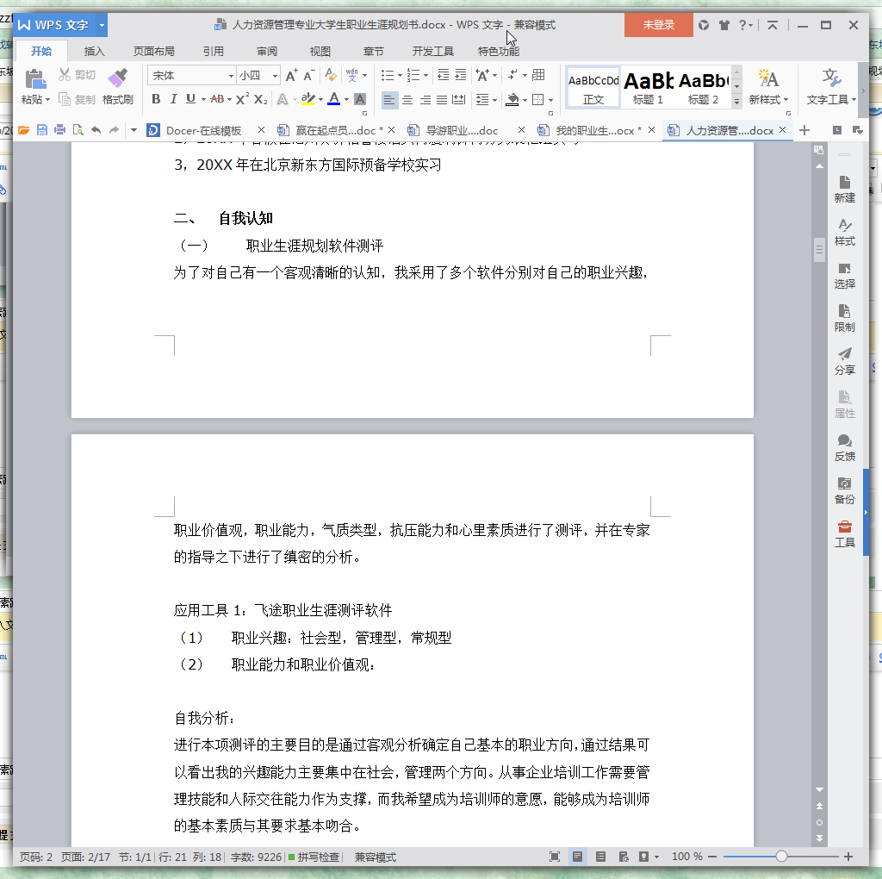Open the font name 宋体 dropdown
Screen dimensions: 882x879
(x=231, y=76)
